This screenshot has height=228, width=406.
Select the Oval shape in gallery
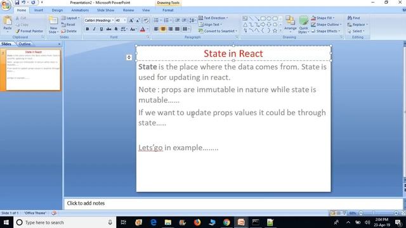(x=269, y=18)
